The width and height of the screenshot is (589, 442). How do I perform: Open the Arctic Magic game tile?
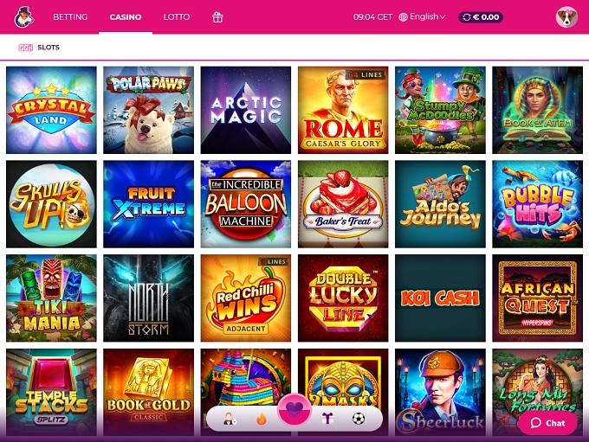coord(246,110)
